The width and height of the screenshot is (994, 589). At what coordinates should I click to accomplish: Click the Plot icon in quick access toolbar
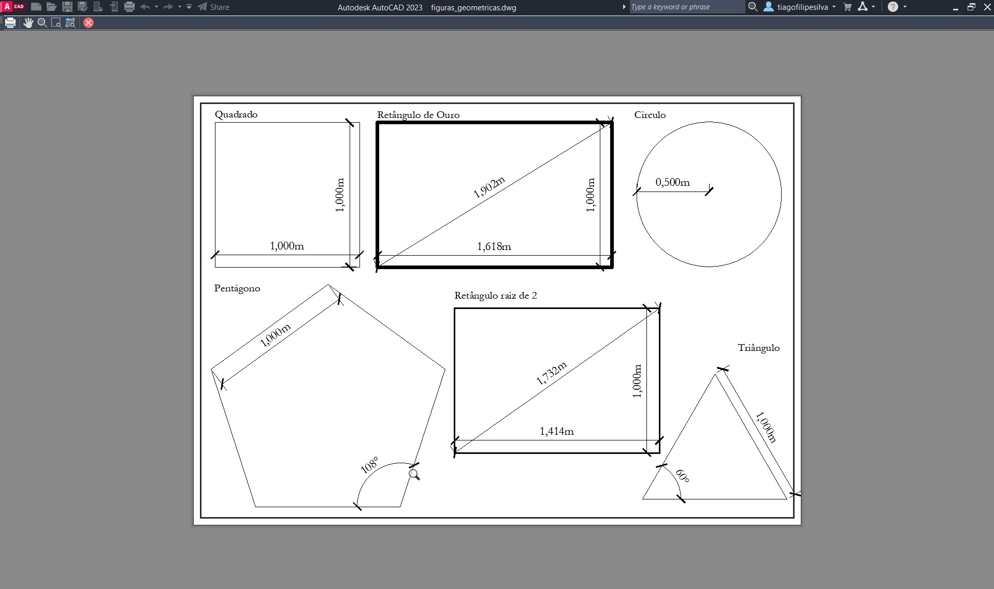[x=129, y=7]
